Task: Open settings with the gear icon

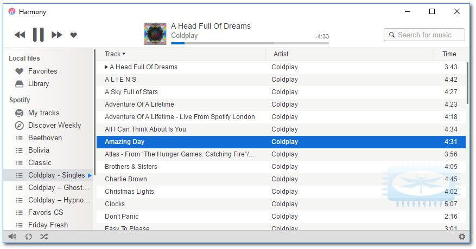Action: (462, 237)
